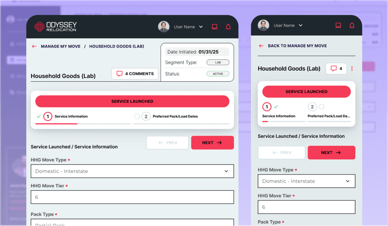Open HHG Move Type dropdown in mobile view
Viewport: 388px width, 226px height.
(306, 181)
